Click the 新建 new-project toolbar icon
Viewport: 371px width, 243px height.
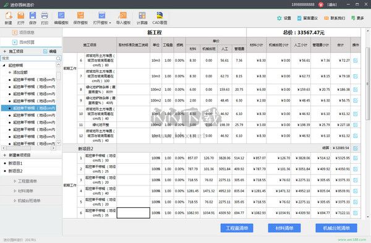pyautogui.click(x=9, y=15)
